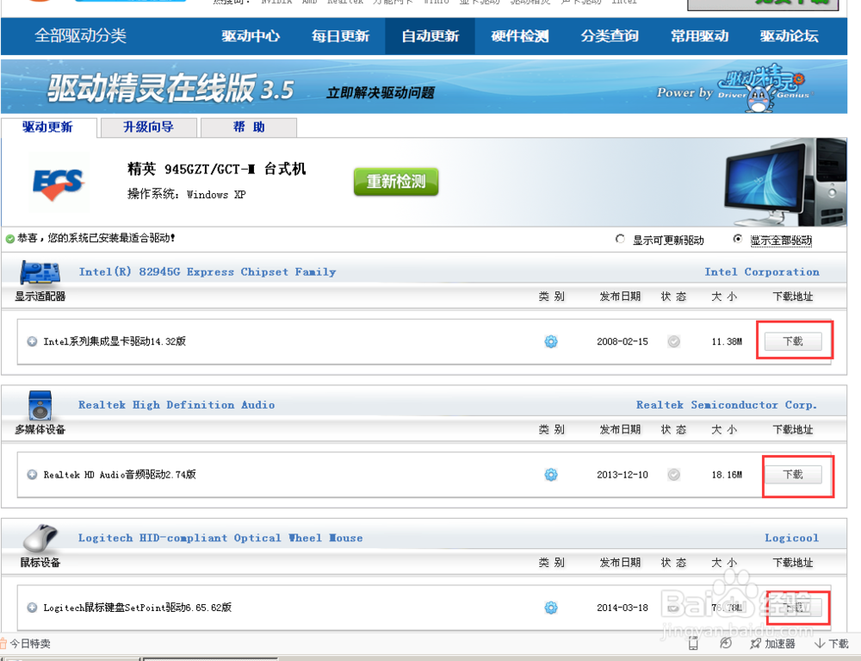Open the 帮 助 tab

click(249, 128)
